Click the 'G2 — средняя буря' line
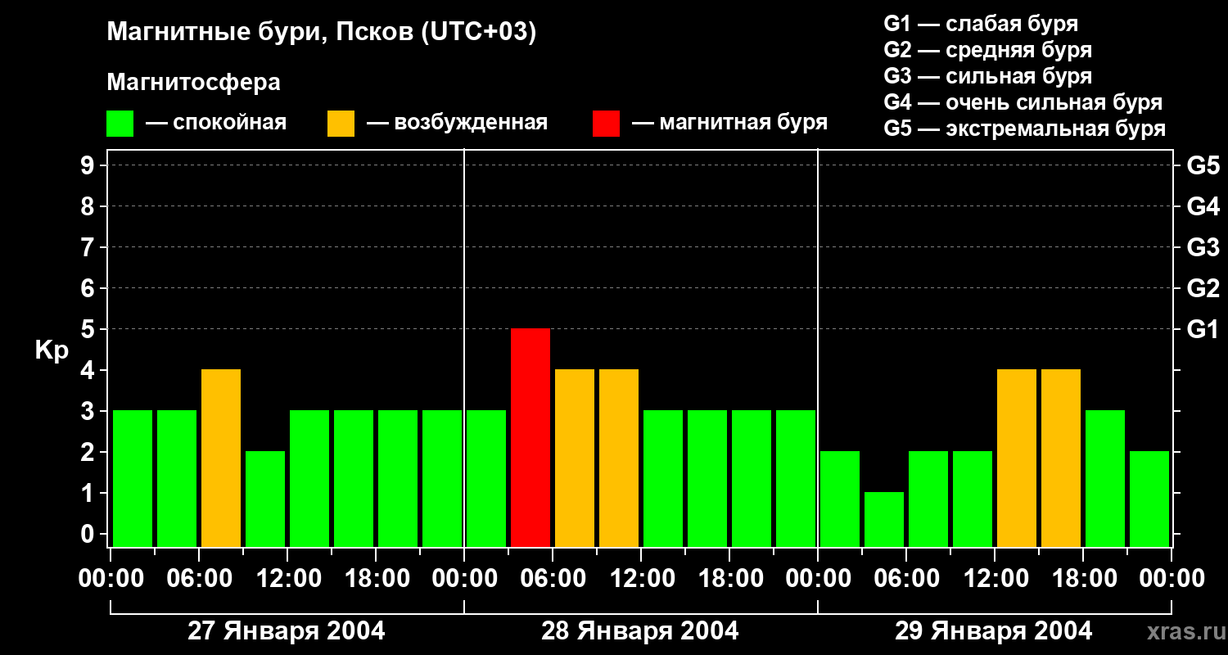 [x=988, y=50]
